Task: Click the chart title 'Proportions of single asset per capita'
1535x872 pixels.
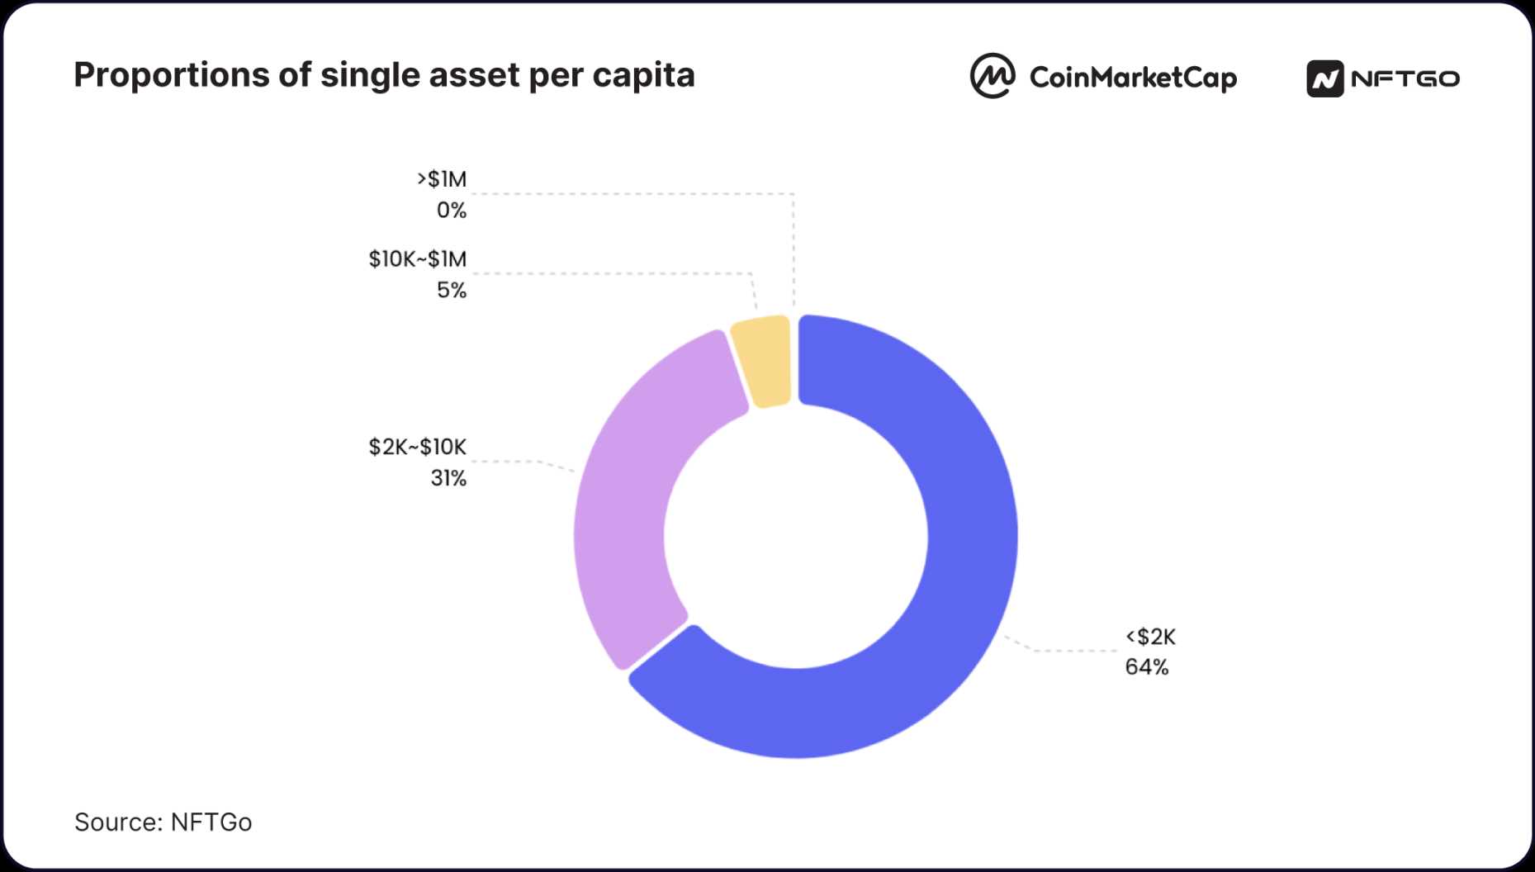Action: [384, 75]
